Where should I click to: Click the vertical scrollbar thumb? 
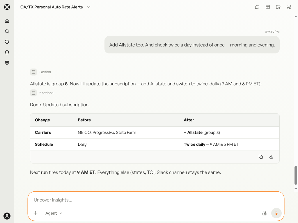point(296,175)
